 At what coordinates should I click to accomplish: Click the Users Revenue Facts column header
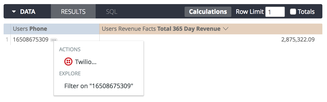coord(211,29)
